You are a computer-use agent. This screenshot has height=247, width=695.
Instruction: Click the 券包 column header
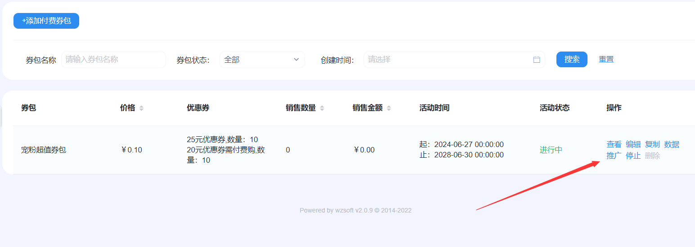(x=28, y=108)
